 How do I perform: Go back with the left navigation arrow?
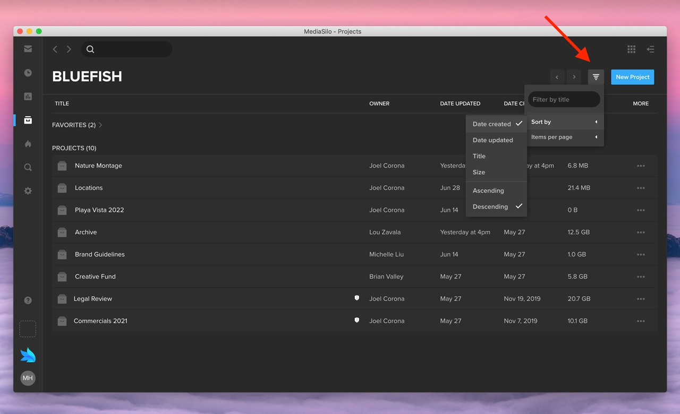tap(55, 49)
